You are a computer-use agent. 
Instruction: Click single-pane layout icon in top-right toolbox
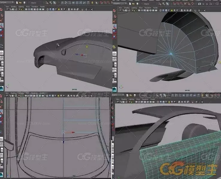pos(114,54)
